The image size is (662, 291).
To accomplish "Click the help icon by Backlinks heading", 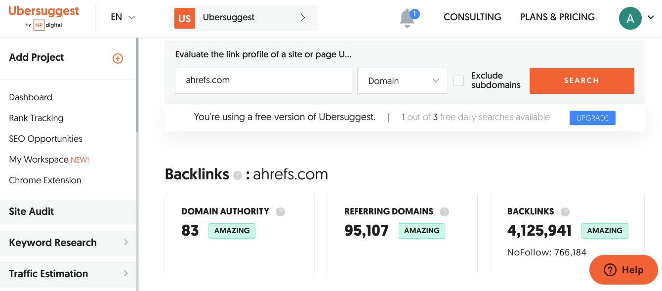I will [238, 175].
